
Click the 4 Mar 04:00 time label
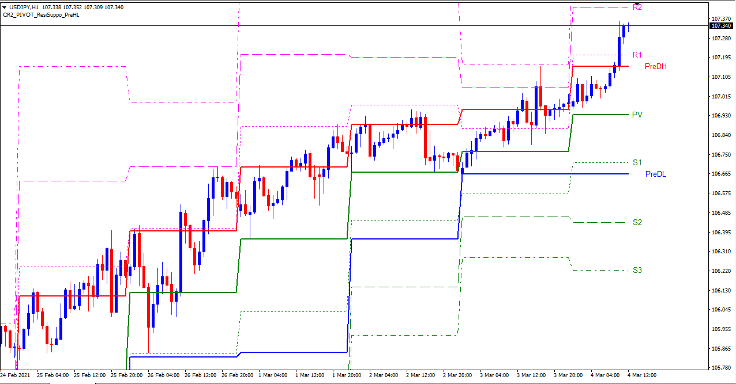click(x=606, y=375)
